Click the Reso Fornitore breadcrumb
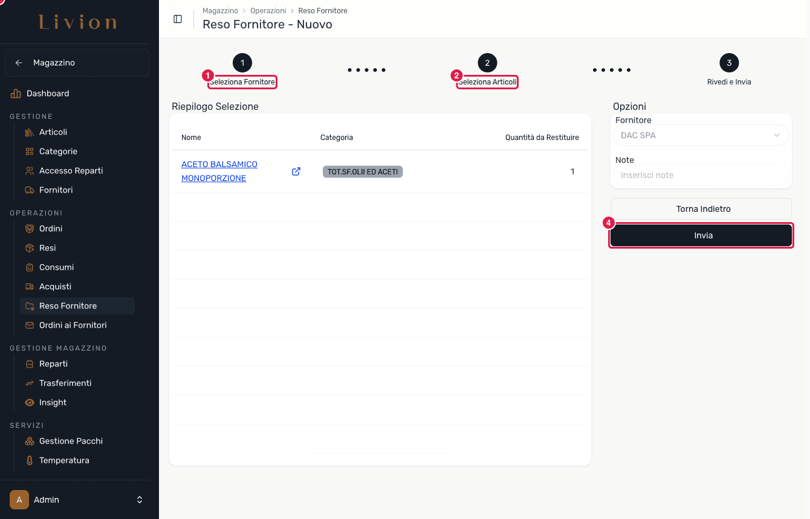 323,11
